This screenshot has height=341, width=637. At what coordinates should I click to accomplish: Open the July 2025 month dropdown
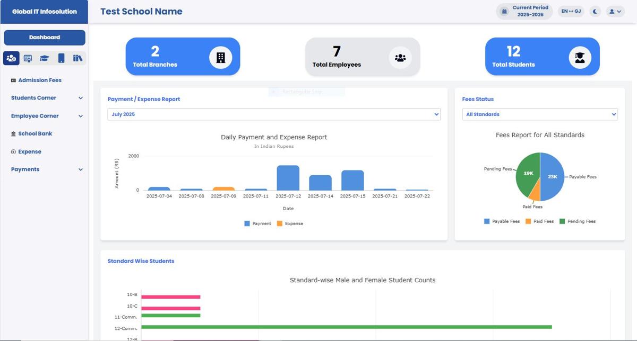coord(274,114)
